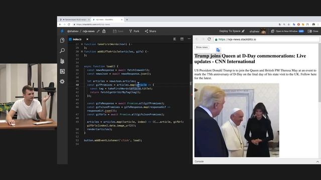Close the index.ts editor tab
This screenshot has height=180, width=321.
point(87,39)
